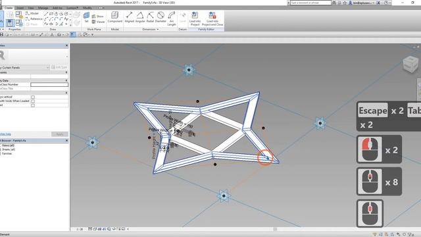
Task: Select the left adaptive point in the 3D view
Action: click(x=93, y=143)
